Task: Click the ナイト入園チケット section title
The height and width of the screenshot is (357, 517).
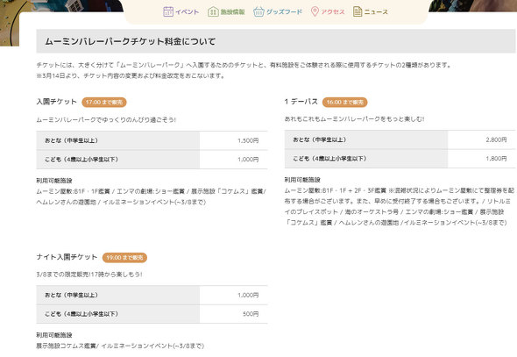Action: [x=67, y=257]
